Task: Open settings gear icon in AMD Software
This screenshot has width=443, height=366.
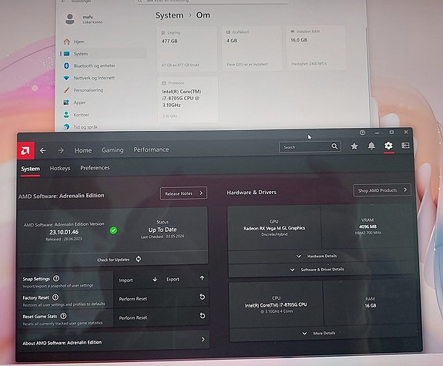Action: coord(388,146)
